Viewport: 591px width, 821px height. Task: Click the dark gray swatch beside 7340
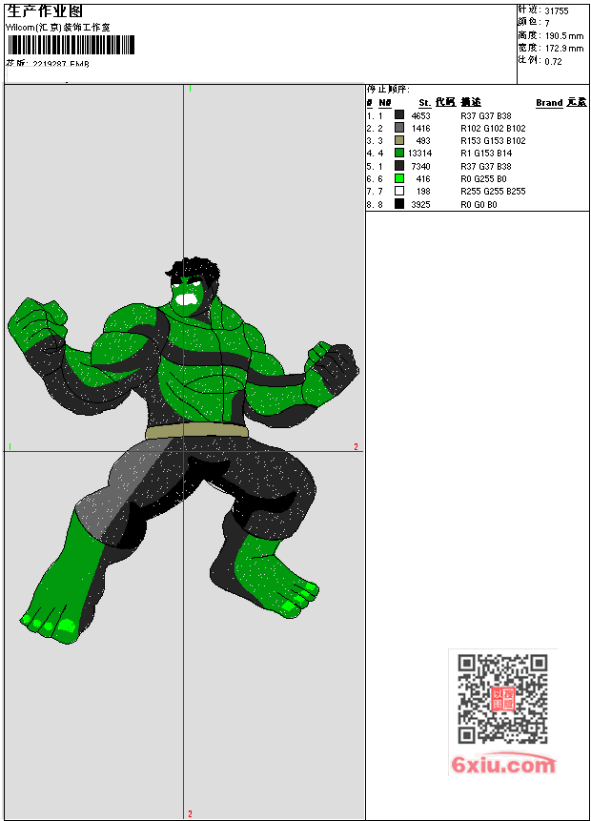coord(399,166)
